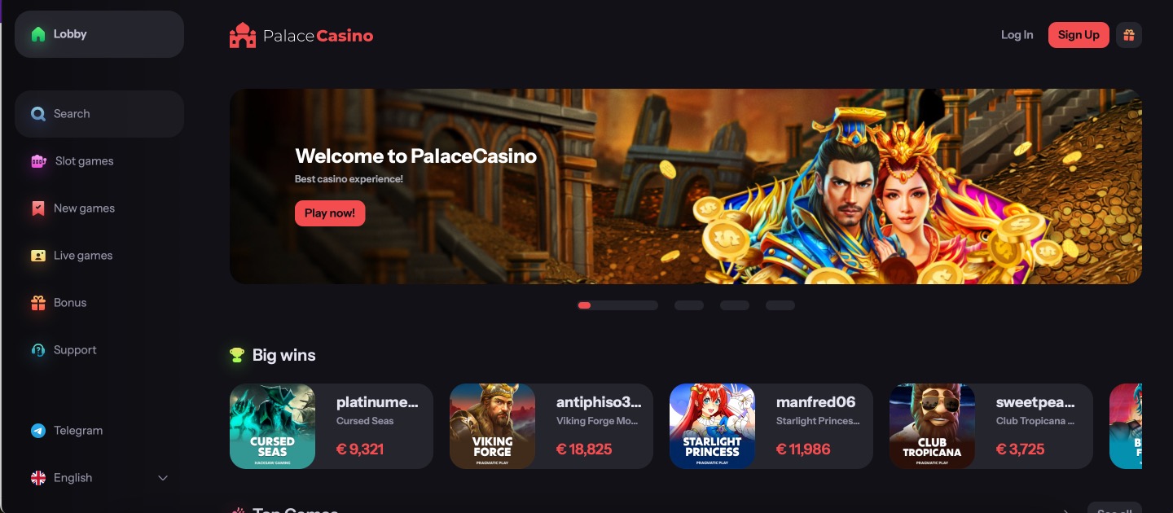Open the Club Tropicana game thumbnail
Image resolution: width=1173 pixels, height=513 pixels.
(932, 427)
